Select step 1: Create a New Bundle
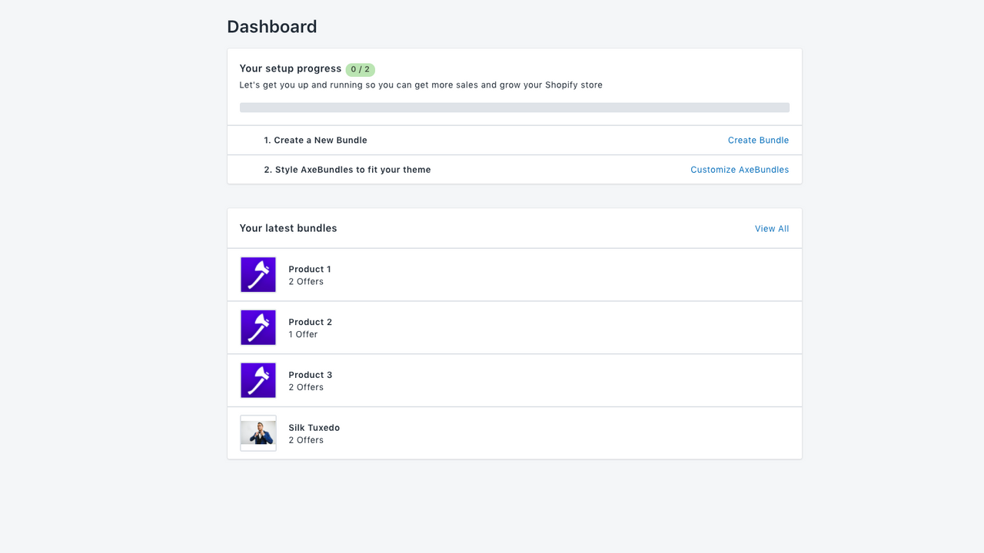This screenshot has width=984, height=553. [315, 140]
